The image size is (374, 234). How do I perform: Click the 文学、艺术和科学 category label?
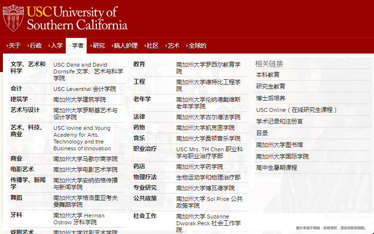[28, 68]
